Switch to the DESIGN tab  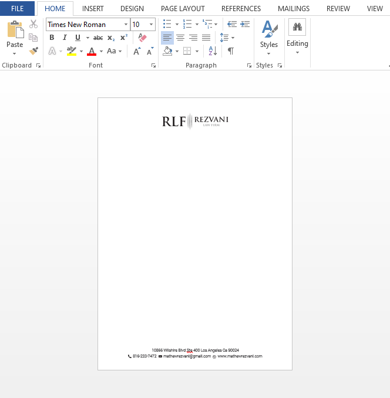click(132, 9)
